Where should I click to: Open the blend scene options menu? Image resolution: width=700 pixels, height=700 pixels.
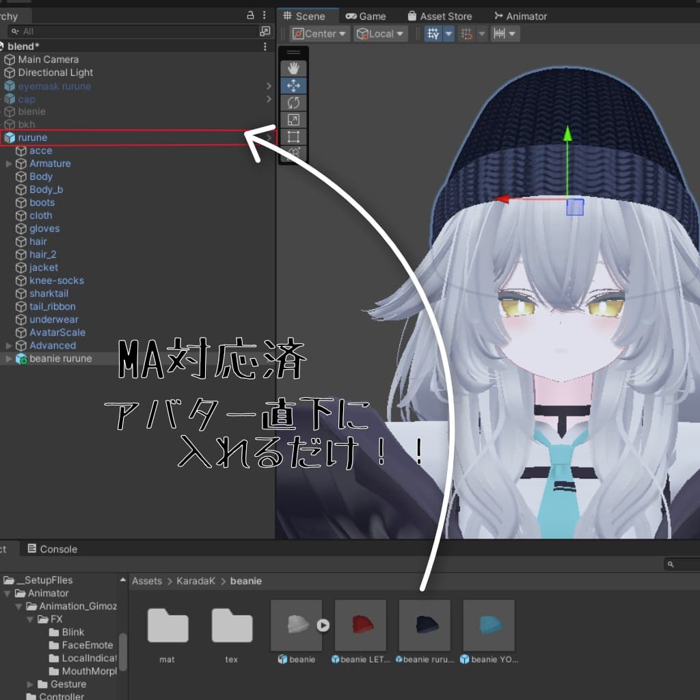point(265,46)
